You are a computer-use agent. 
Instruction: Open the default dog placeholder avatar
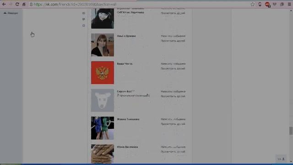click(103, 100)
